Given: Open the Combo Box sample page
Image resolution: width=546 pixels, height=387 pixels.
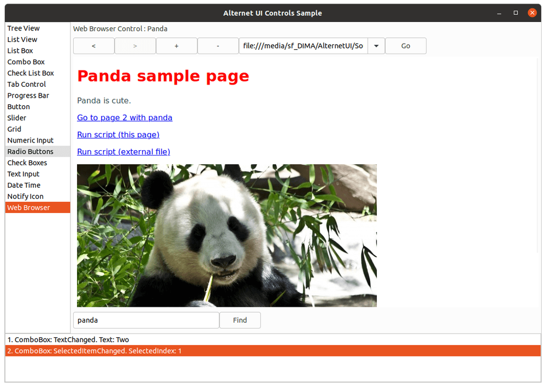Looking at the screenshot, I should point(26,62).
